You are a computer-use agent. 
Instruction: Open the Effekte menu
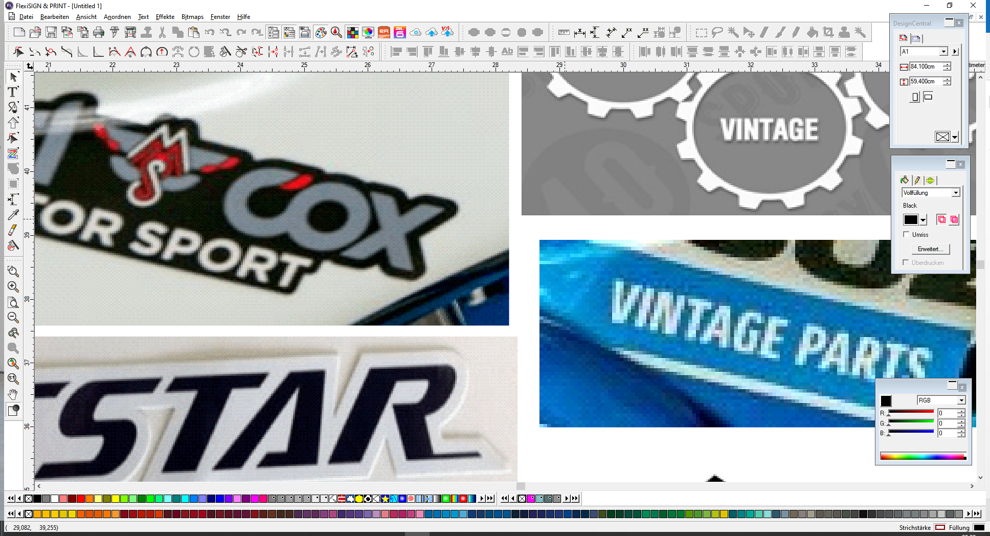[x=165, y=17]
